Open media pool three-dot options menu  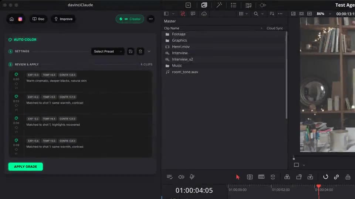point(280,14)
